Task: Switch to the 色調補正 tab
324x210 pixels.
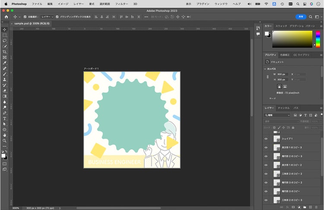Action: [285, 55]
